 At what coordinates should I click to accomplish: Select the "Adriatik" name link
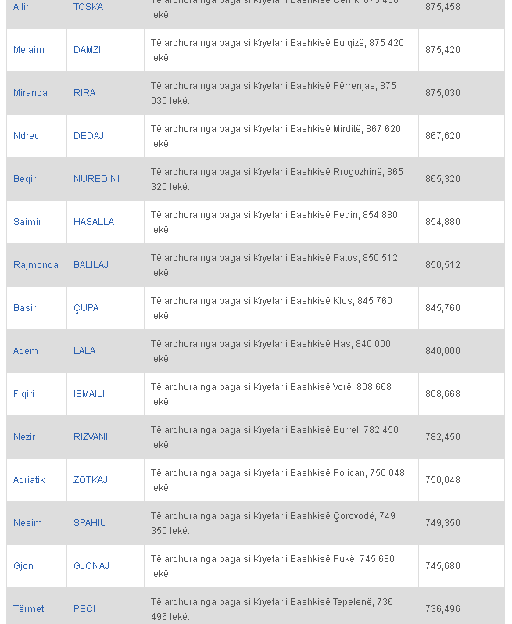click(29, 480)
